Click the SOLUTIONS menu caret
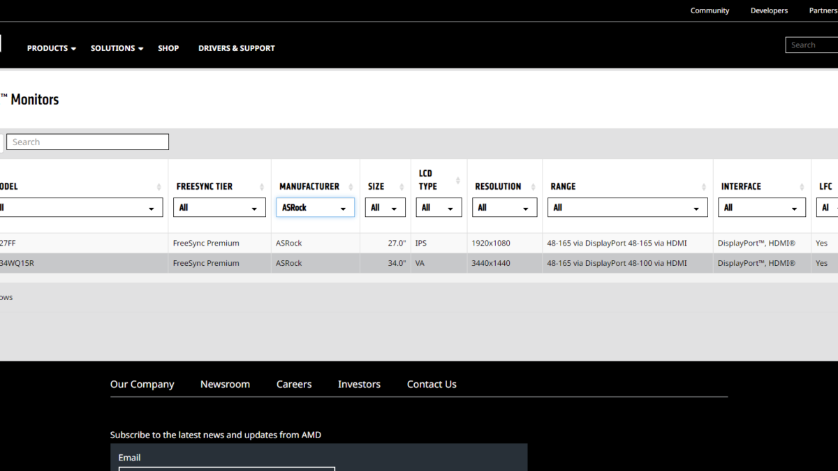Screen dimensions: 838x471 (x=140, y=49)
